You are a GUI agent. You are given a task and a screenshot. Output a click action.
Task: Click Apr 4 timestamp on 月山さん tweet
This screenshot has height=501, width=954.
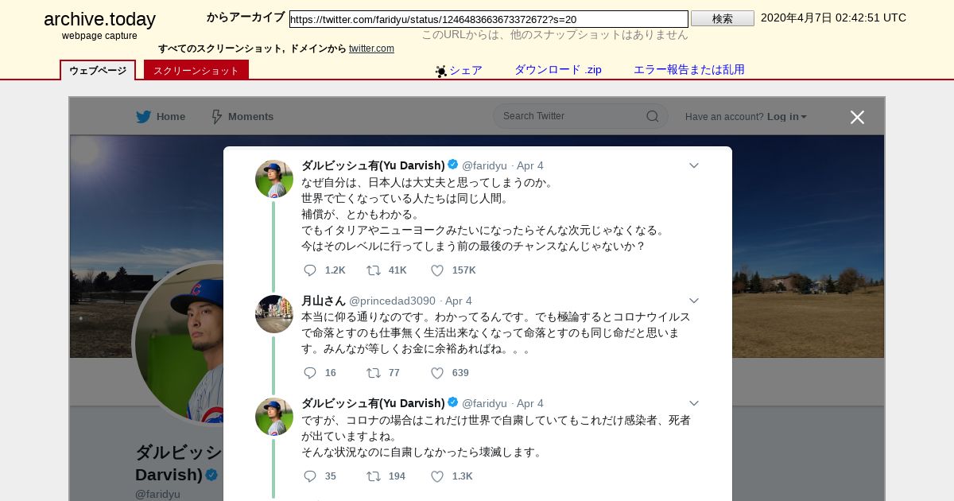point(459,301)
